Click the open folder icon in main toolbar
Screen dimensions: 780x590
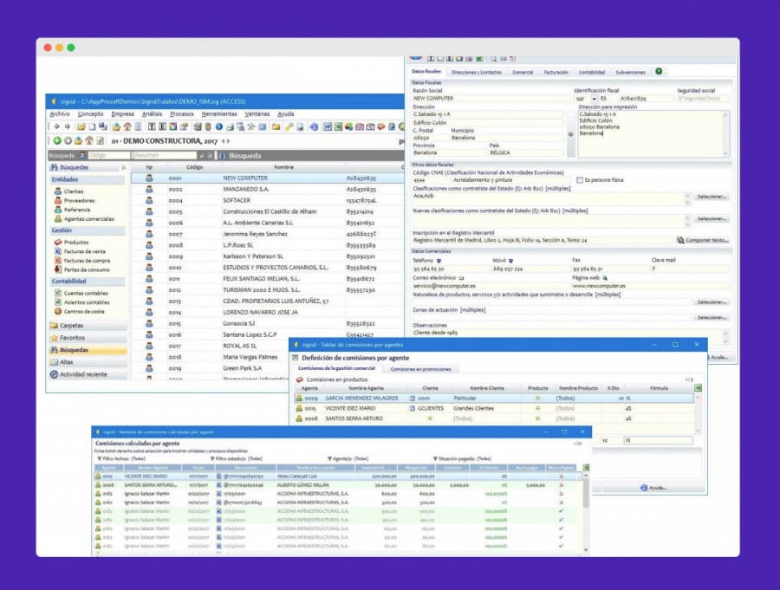point(81,126)
